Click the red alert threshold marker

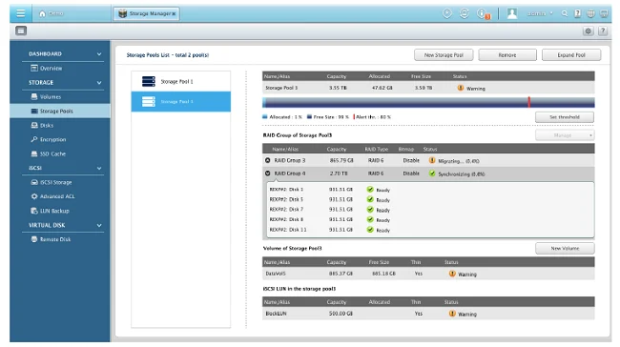coord(529,102)
